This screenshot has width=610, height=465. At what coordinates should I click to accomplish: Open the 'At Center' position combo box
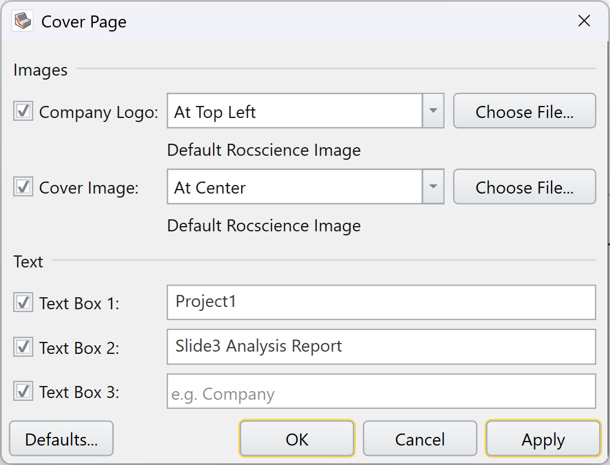pos(294,187)
